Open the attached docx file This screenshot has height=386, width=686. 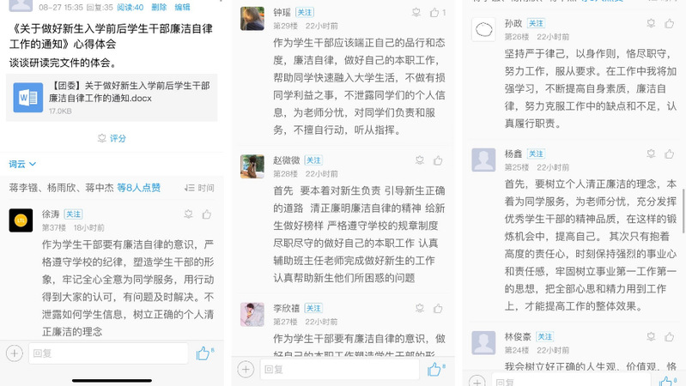click(112, 98)
